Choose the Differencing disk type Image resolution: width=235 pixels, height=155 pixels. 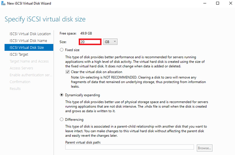62,119
